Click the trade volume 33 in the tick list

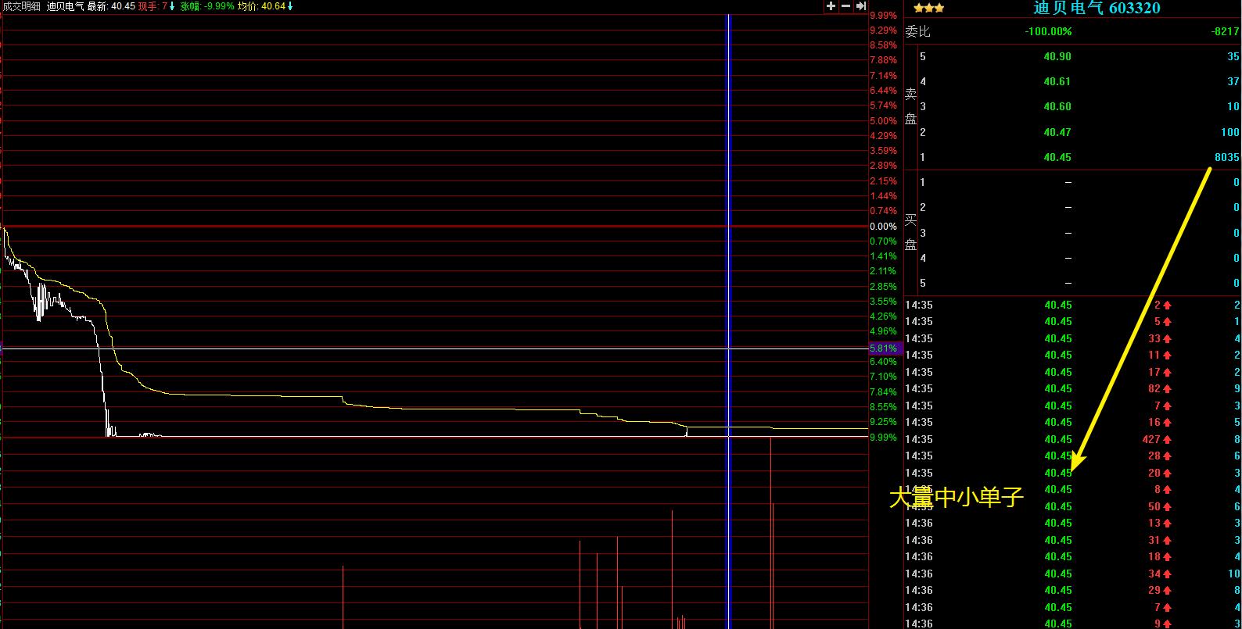1154,339
